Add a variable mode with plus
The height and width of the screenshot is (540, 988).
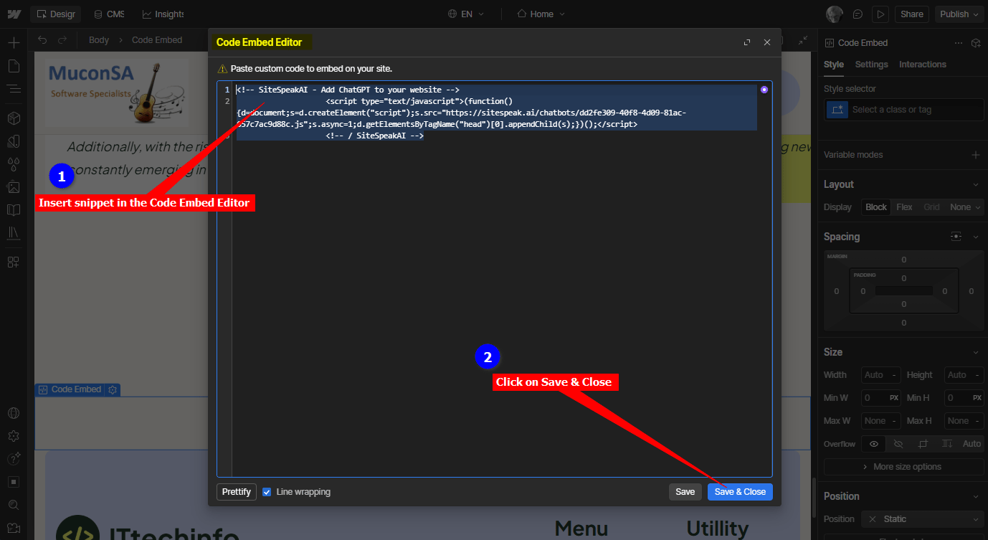pos(976,155)
